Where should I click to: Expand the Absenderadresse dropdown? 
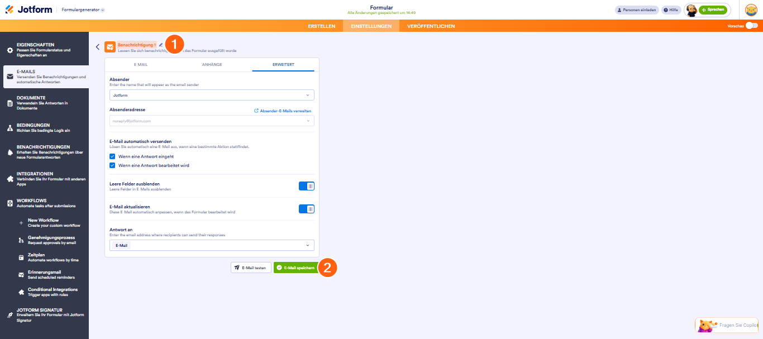point(212,121)
